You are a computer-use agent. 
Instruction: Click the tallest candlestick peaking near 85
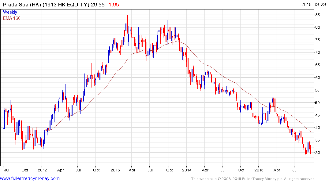[x=127, y=24]
